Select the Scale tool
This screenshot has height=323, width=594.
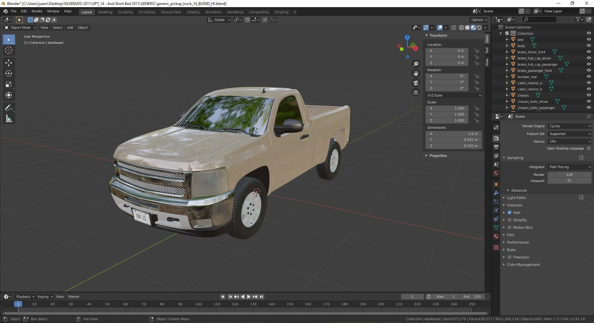[x=9, y=85]
